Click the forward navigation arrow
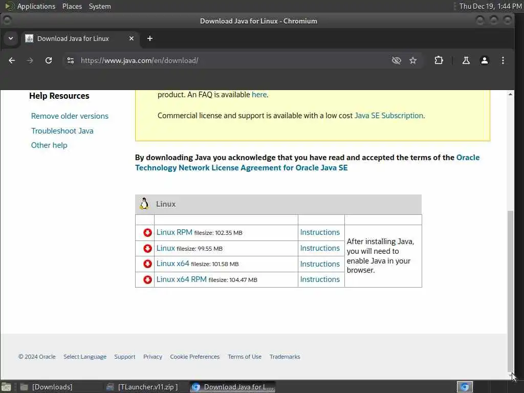The width and height of the screenshot is (524, 393). point(30,60)
